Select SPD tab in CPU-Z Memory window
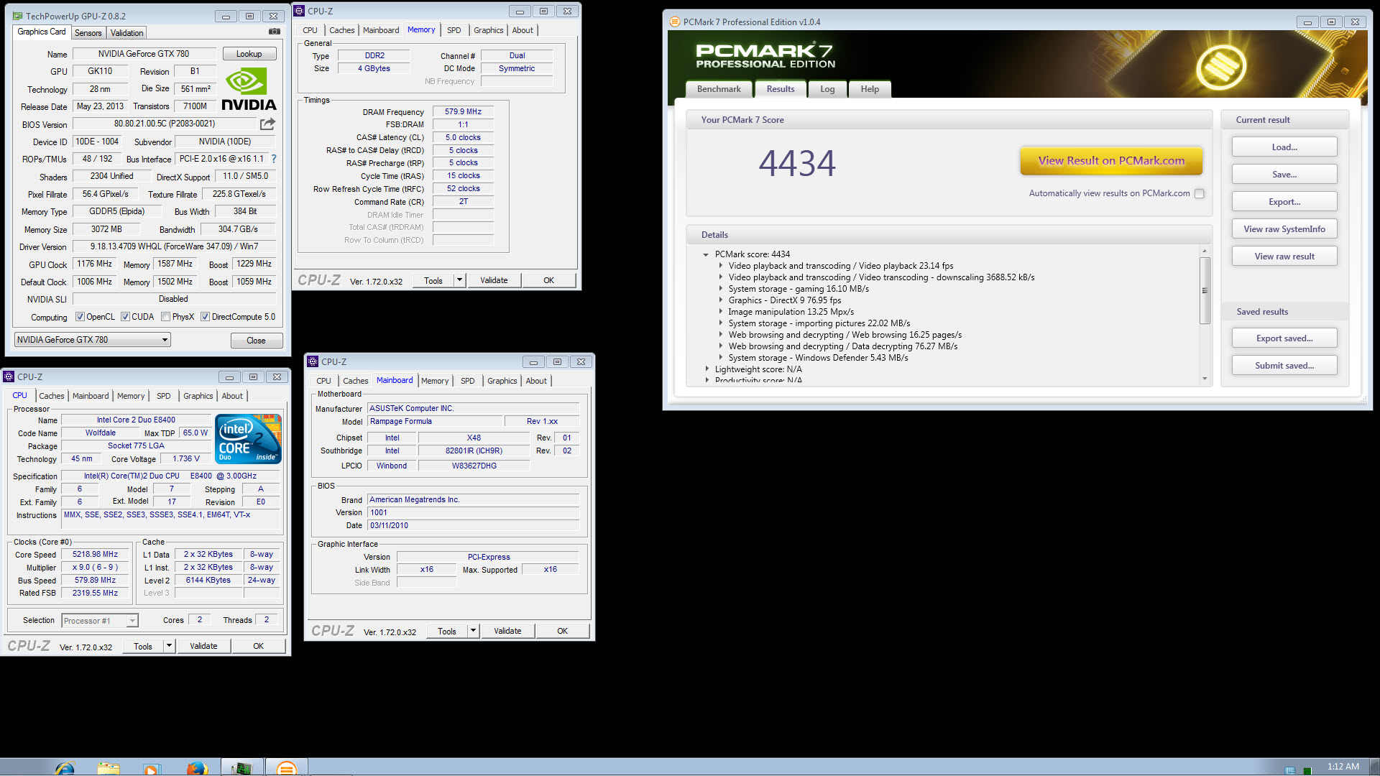1380x776 pixels. (x=454, y=30)
